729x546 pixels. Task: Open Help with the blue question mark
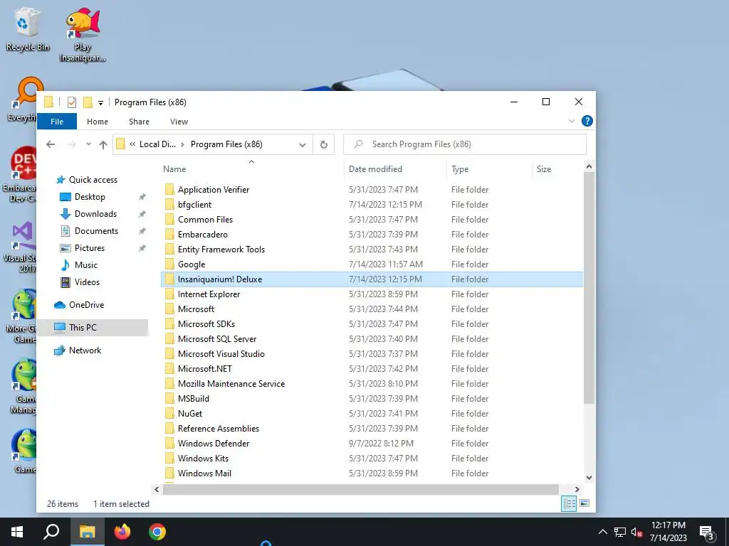click(587, 121)
